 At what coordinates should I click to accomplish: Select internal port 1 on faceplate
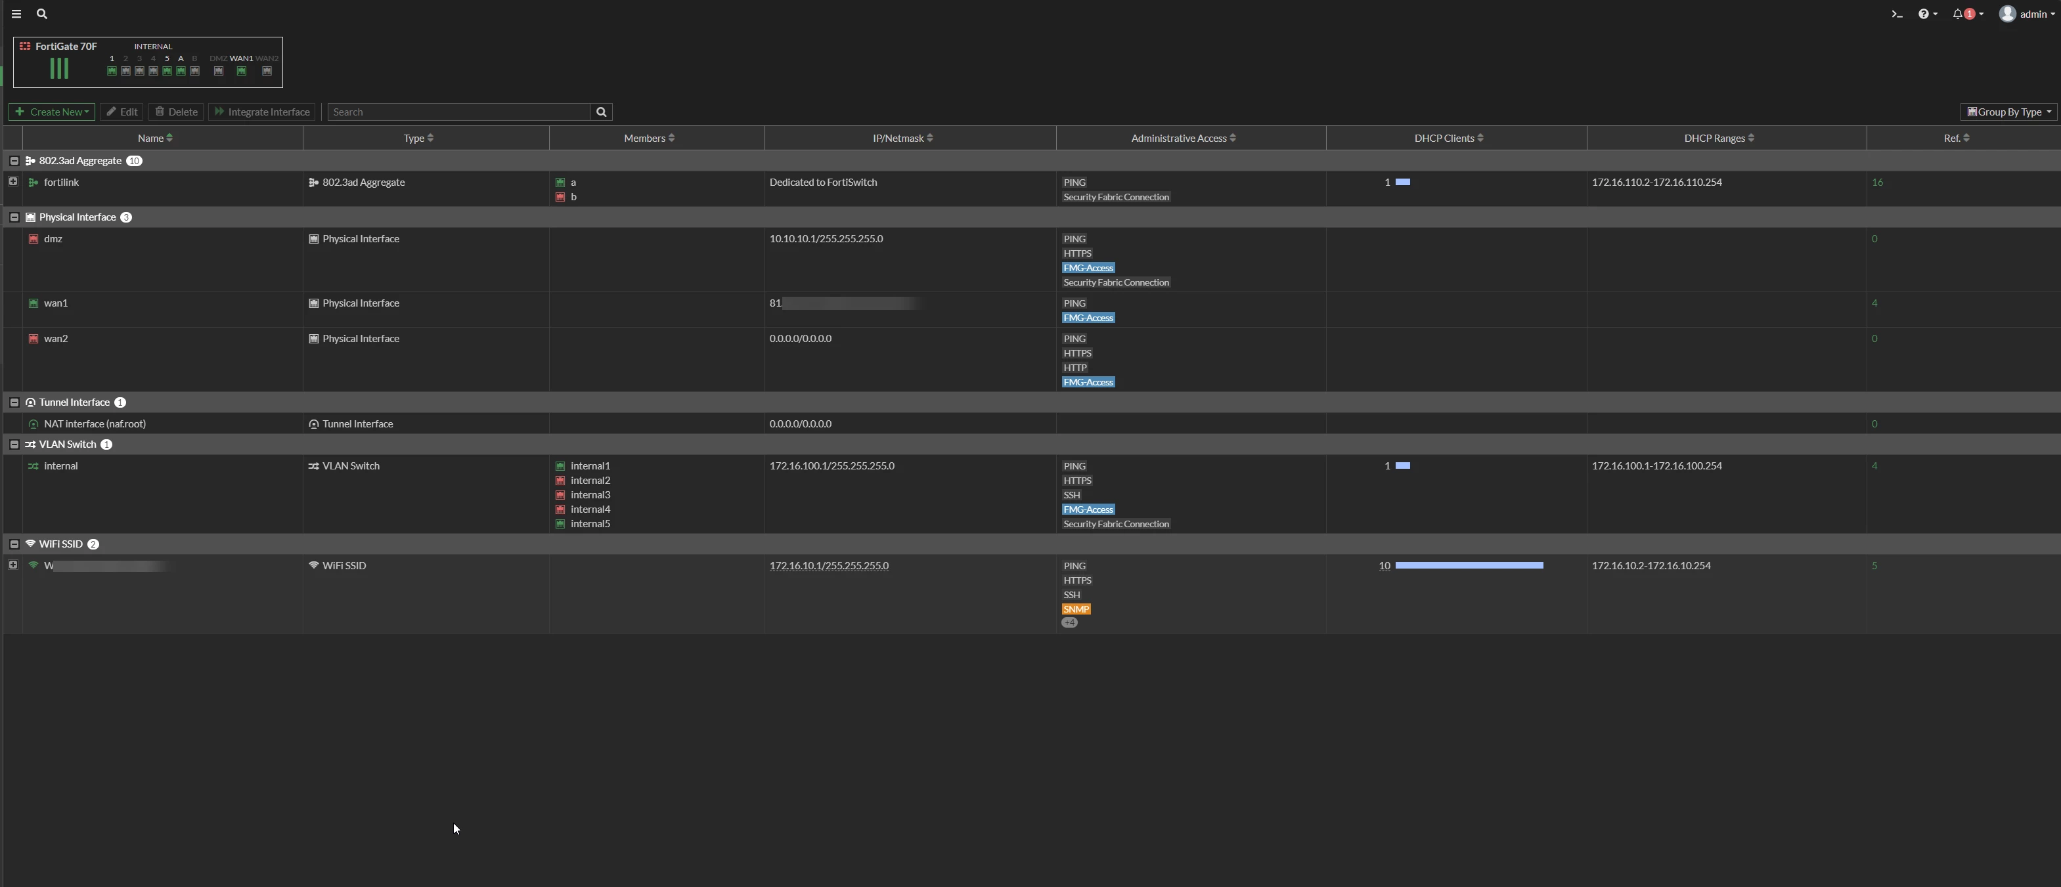[112, 71]
